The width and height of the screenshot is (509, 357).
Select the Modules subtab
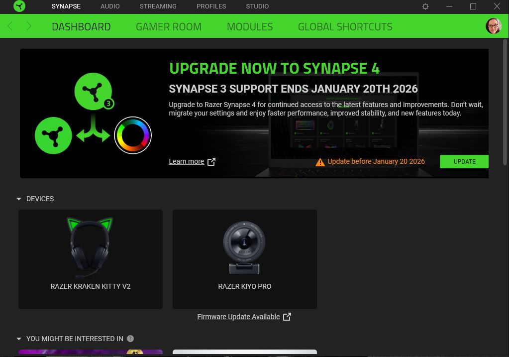250,26
